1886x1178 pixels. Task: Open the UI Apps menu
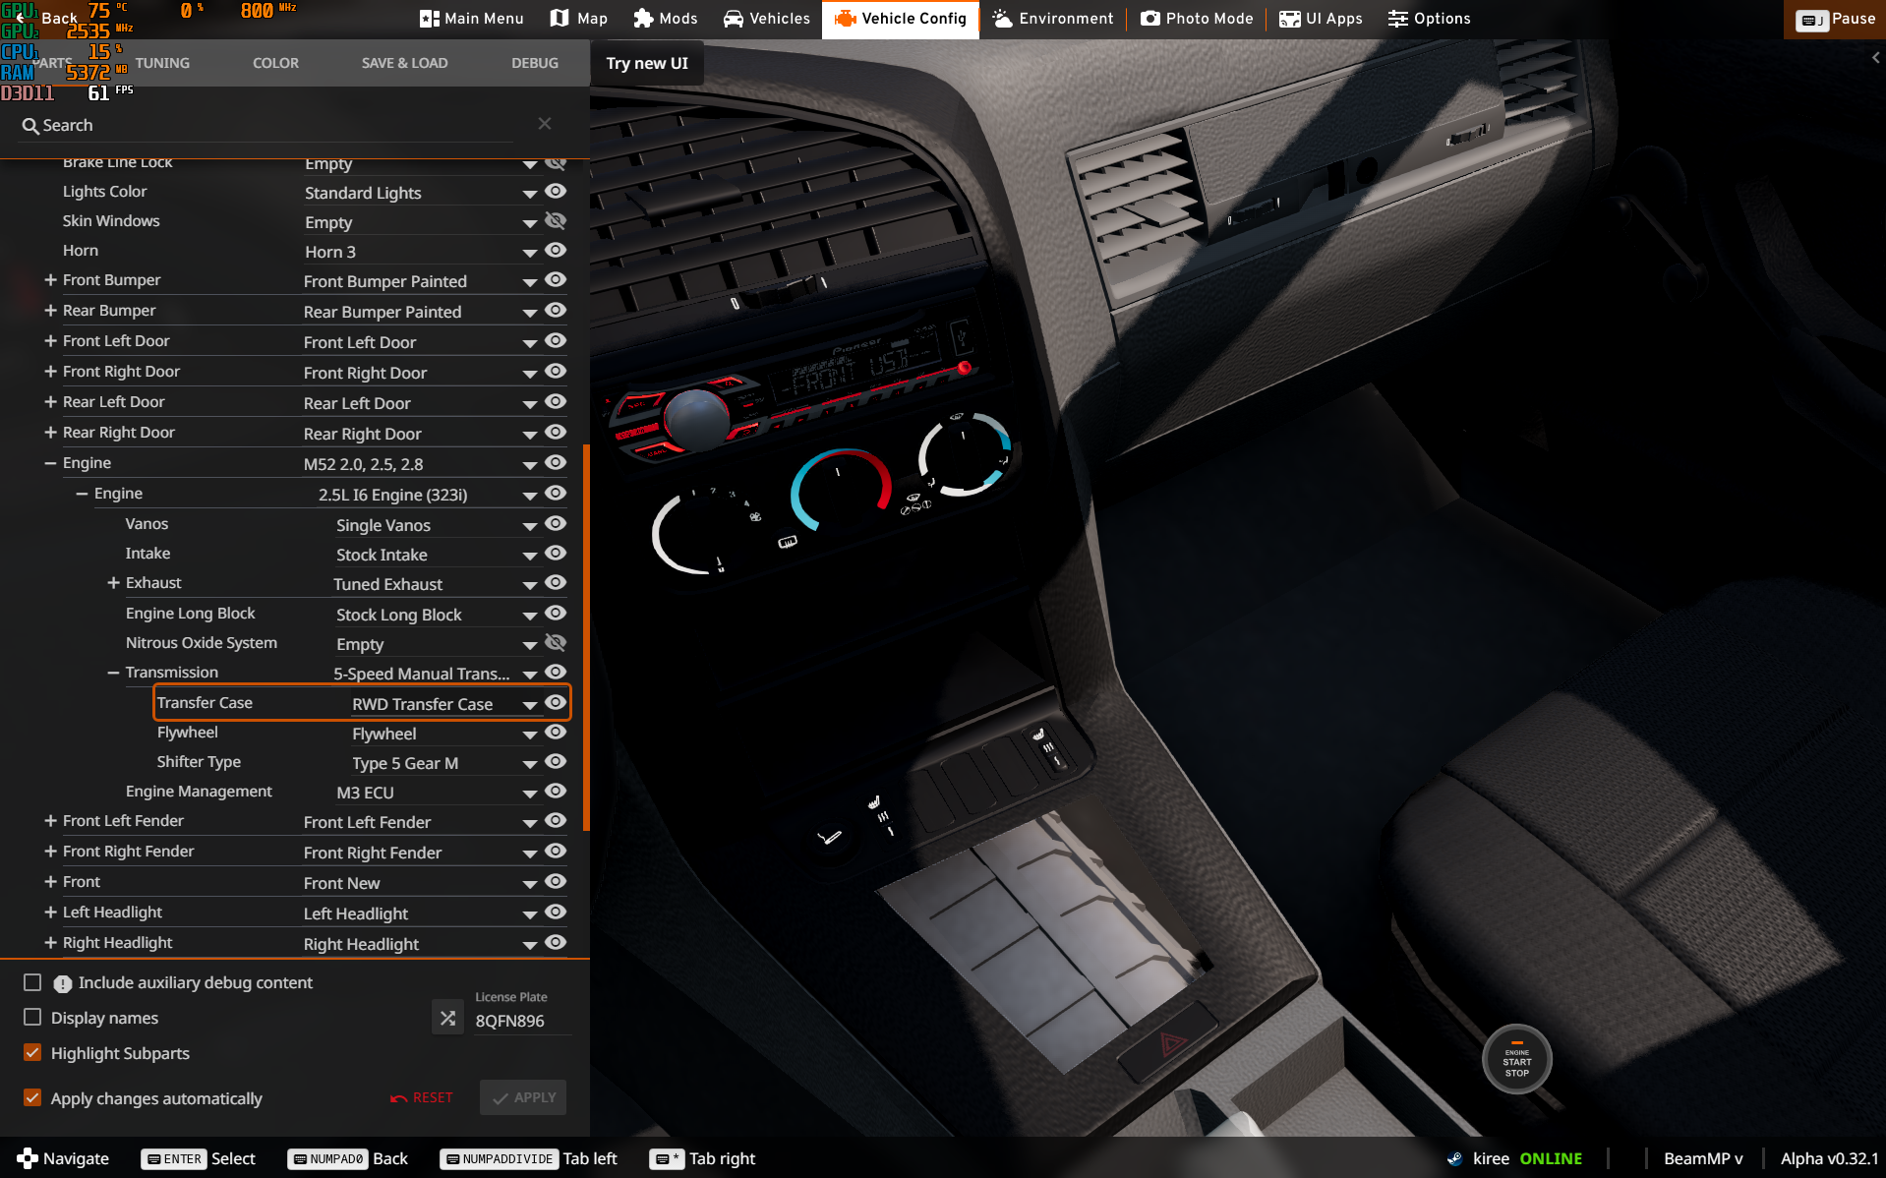coord(1320,19)
